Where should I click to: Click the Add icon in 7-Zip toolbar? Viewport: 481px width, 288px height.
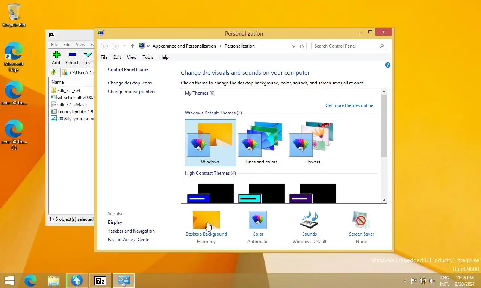click(x=56, y=58)
